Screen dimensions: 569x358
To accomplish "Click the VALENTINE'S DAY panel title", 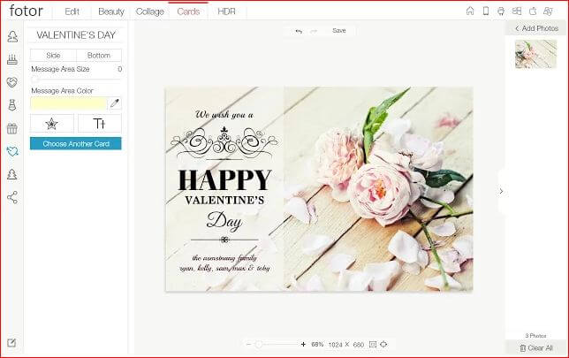I will [76, 35].
